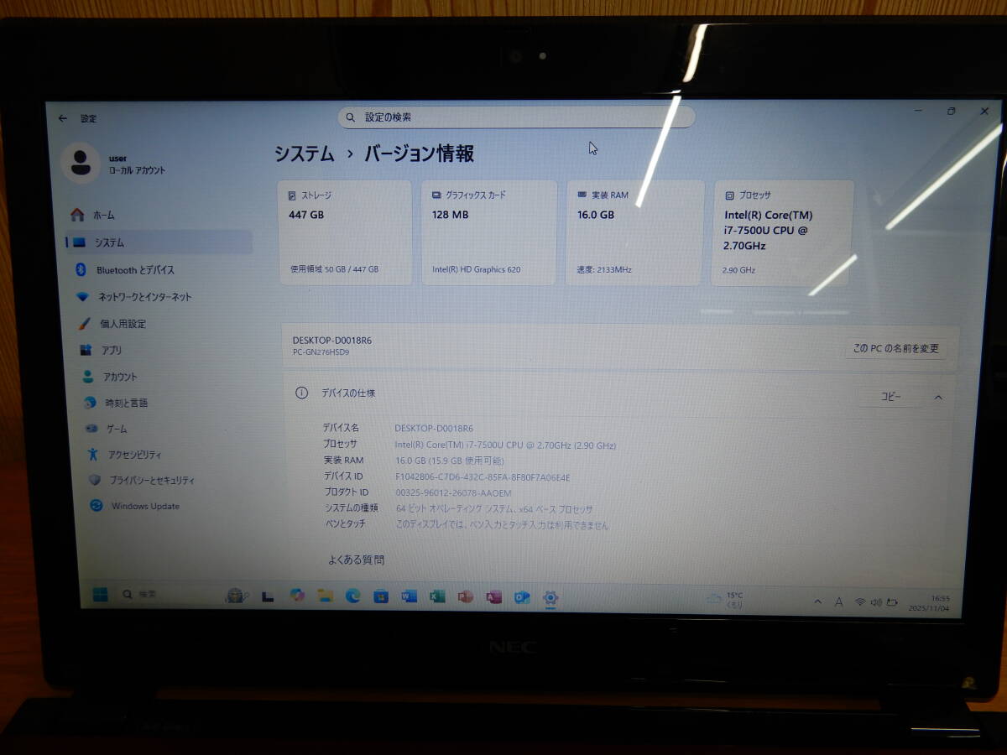Open Windows Start menu
The height and width of the screenshot is (755, 1007).
tap(100, 595)
